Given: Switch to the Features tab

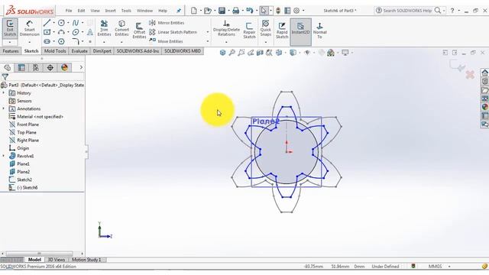Looking at the screenshot, I should [11, 51].
